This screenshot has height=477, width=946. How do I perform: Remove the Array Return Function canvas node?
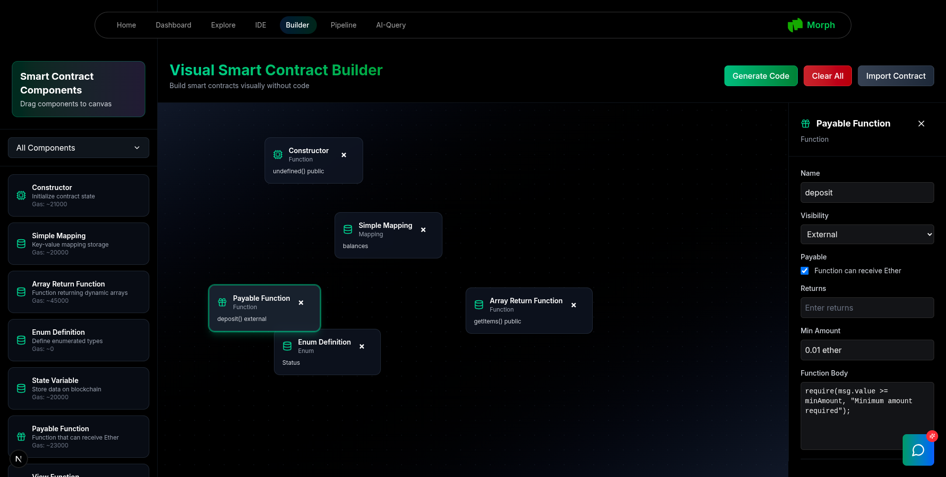pos(574,305)
